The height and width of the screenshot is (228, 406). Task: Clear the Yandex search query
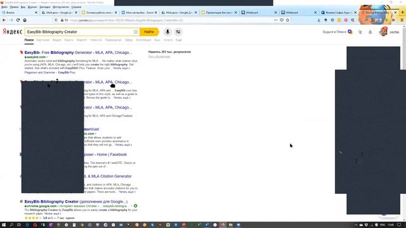coord(136,32)
